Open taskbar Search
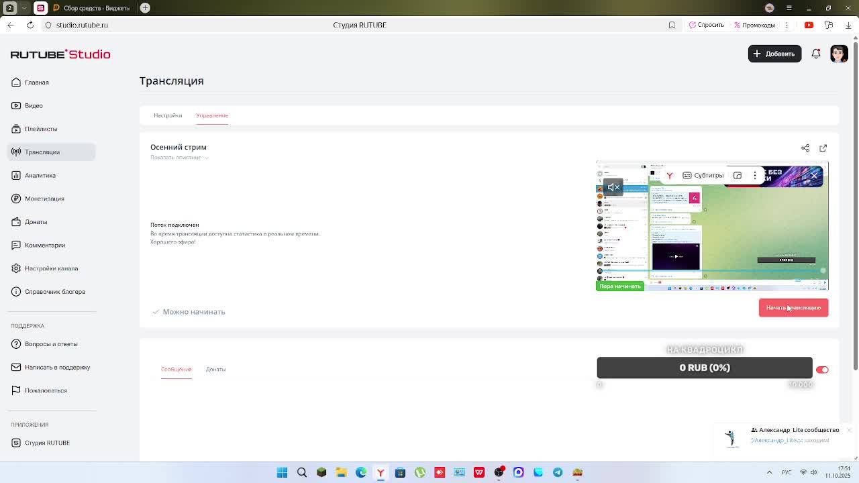Image resolution: width=859 pixels, height=483 pixels. point(302,472)
